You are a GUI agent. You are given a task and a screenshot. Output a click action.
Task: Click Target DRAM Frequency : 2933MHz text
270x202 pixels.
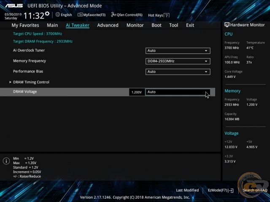click(x=43, y=41)
